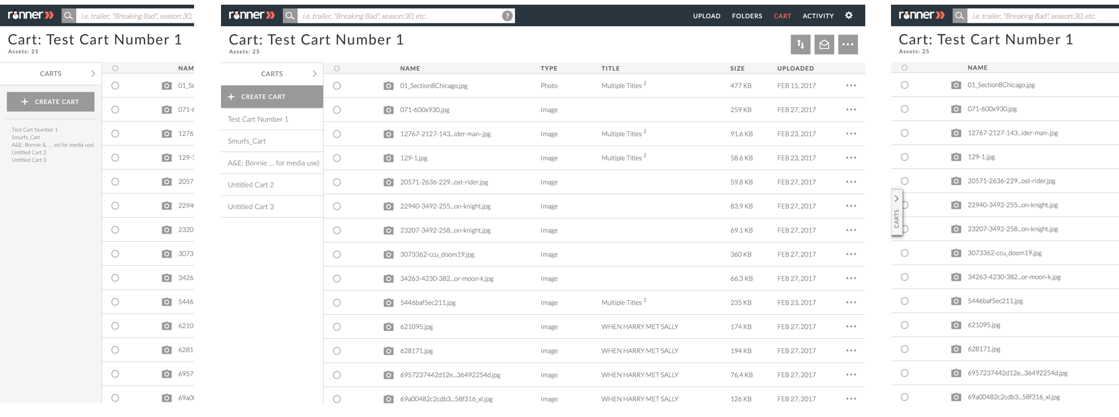Open the settings gear icon in top navigation
This screenshot has height=417, width=1119.
click(849, 16)
